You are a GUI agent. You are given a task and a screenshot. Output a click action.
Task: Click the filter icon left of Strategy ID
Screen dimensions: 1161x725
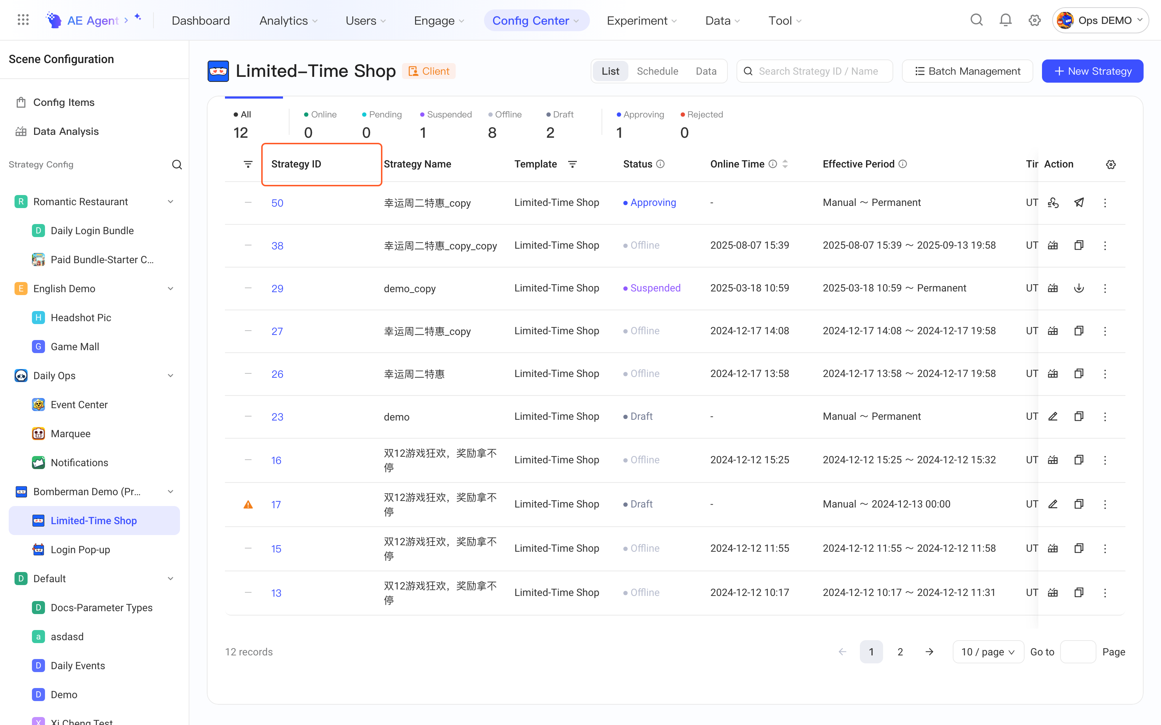248,164
